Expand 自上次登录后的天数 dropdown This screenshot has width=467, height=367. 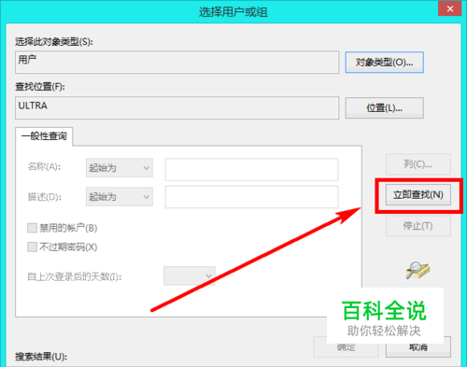point(190,275)
